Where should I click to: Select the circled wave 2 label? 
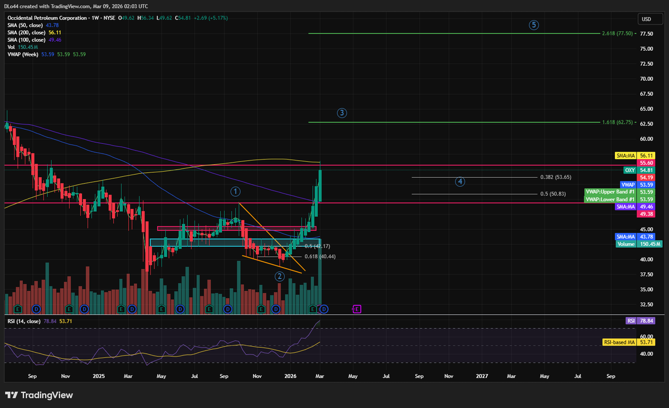pos(279,276)
